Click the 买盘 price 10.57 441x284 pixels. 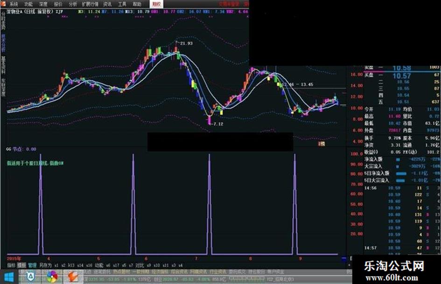coord(402,76)
